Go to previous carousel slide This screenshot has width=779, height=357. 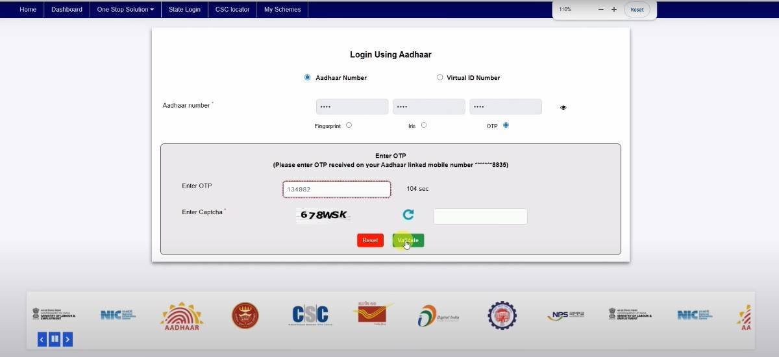42,339
